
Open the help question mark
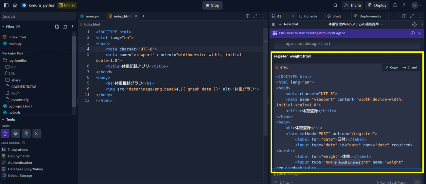click(x=404, y=5)
